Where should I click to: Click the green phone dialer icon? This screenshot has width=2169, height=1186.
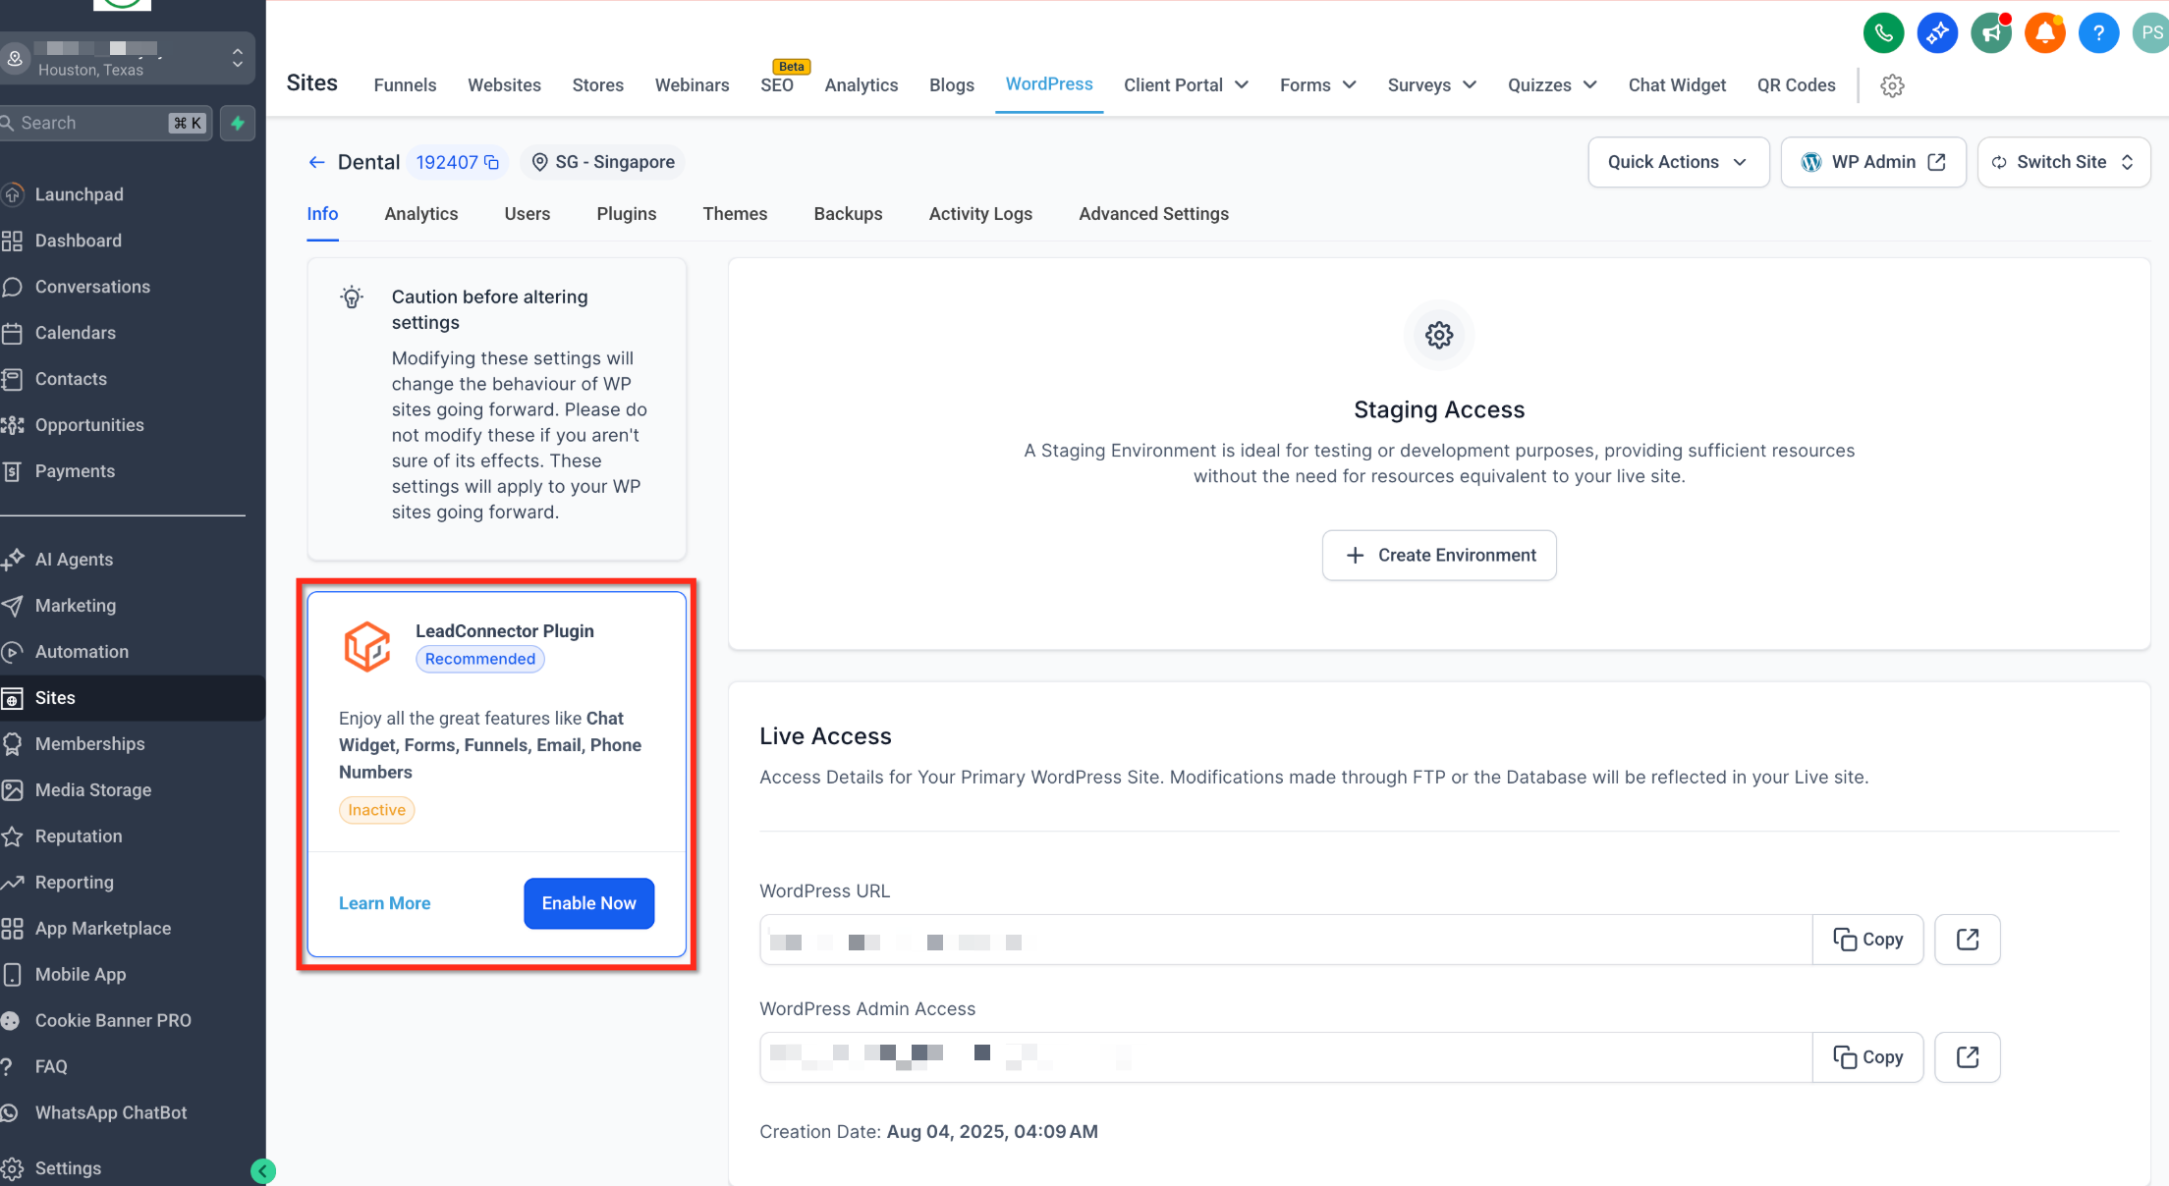point(1883,33)
